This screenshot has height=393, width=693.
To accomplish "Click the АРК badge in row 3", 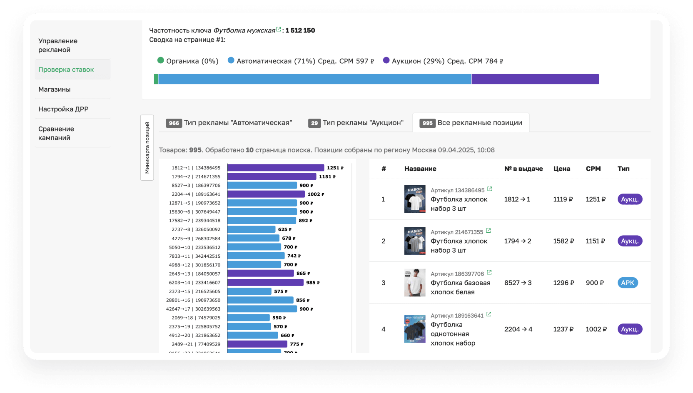I will tap(628, 283).
